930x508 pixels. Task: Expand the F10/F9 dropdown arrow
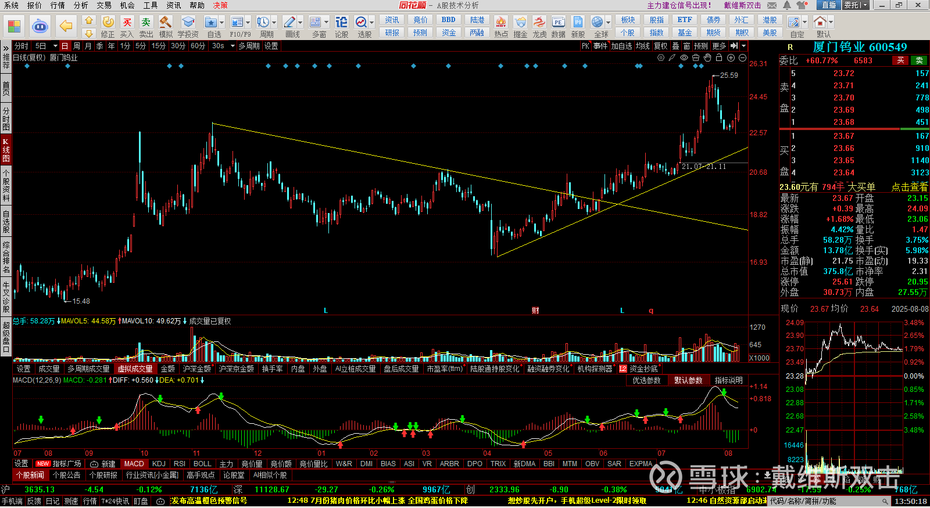248,23
